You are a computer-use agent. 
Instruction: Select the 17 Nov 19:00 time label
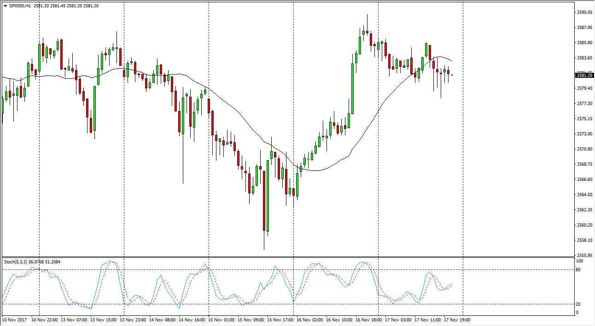[x=457, y=320]
